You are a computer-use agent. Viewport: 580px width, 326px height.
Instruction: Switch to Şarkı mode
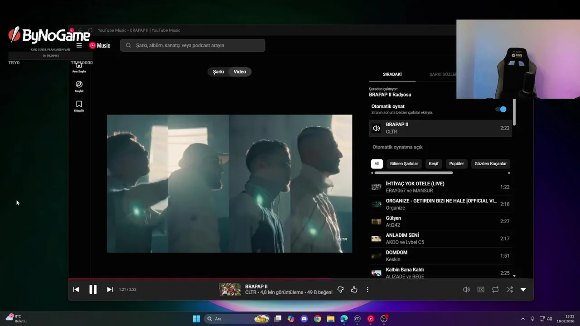(218, 72)
